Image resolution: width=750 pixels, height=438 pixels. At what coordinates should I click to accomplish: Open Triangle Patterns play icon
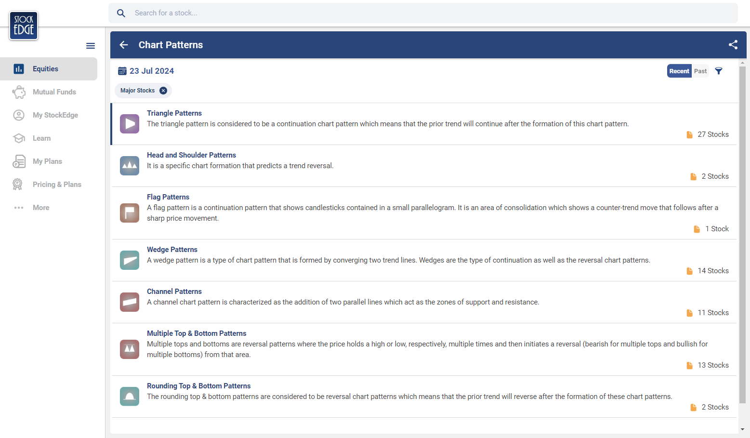tap(130, 124)
